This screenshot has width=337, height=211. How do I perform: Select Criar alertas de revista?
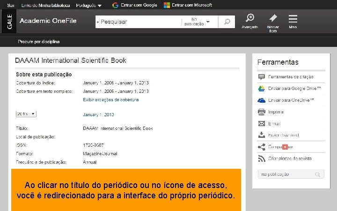click(290, 158)
